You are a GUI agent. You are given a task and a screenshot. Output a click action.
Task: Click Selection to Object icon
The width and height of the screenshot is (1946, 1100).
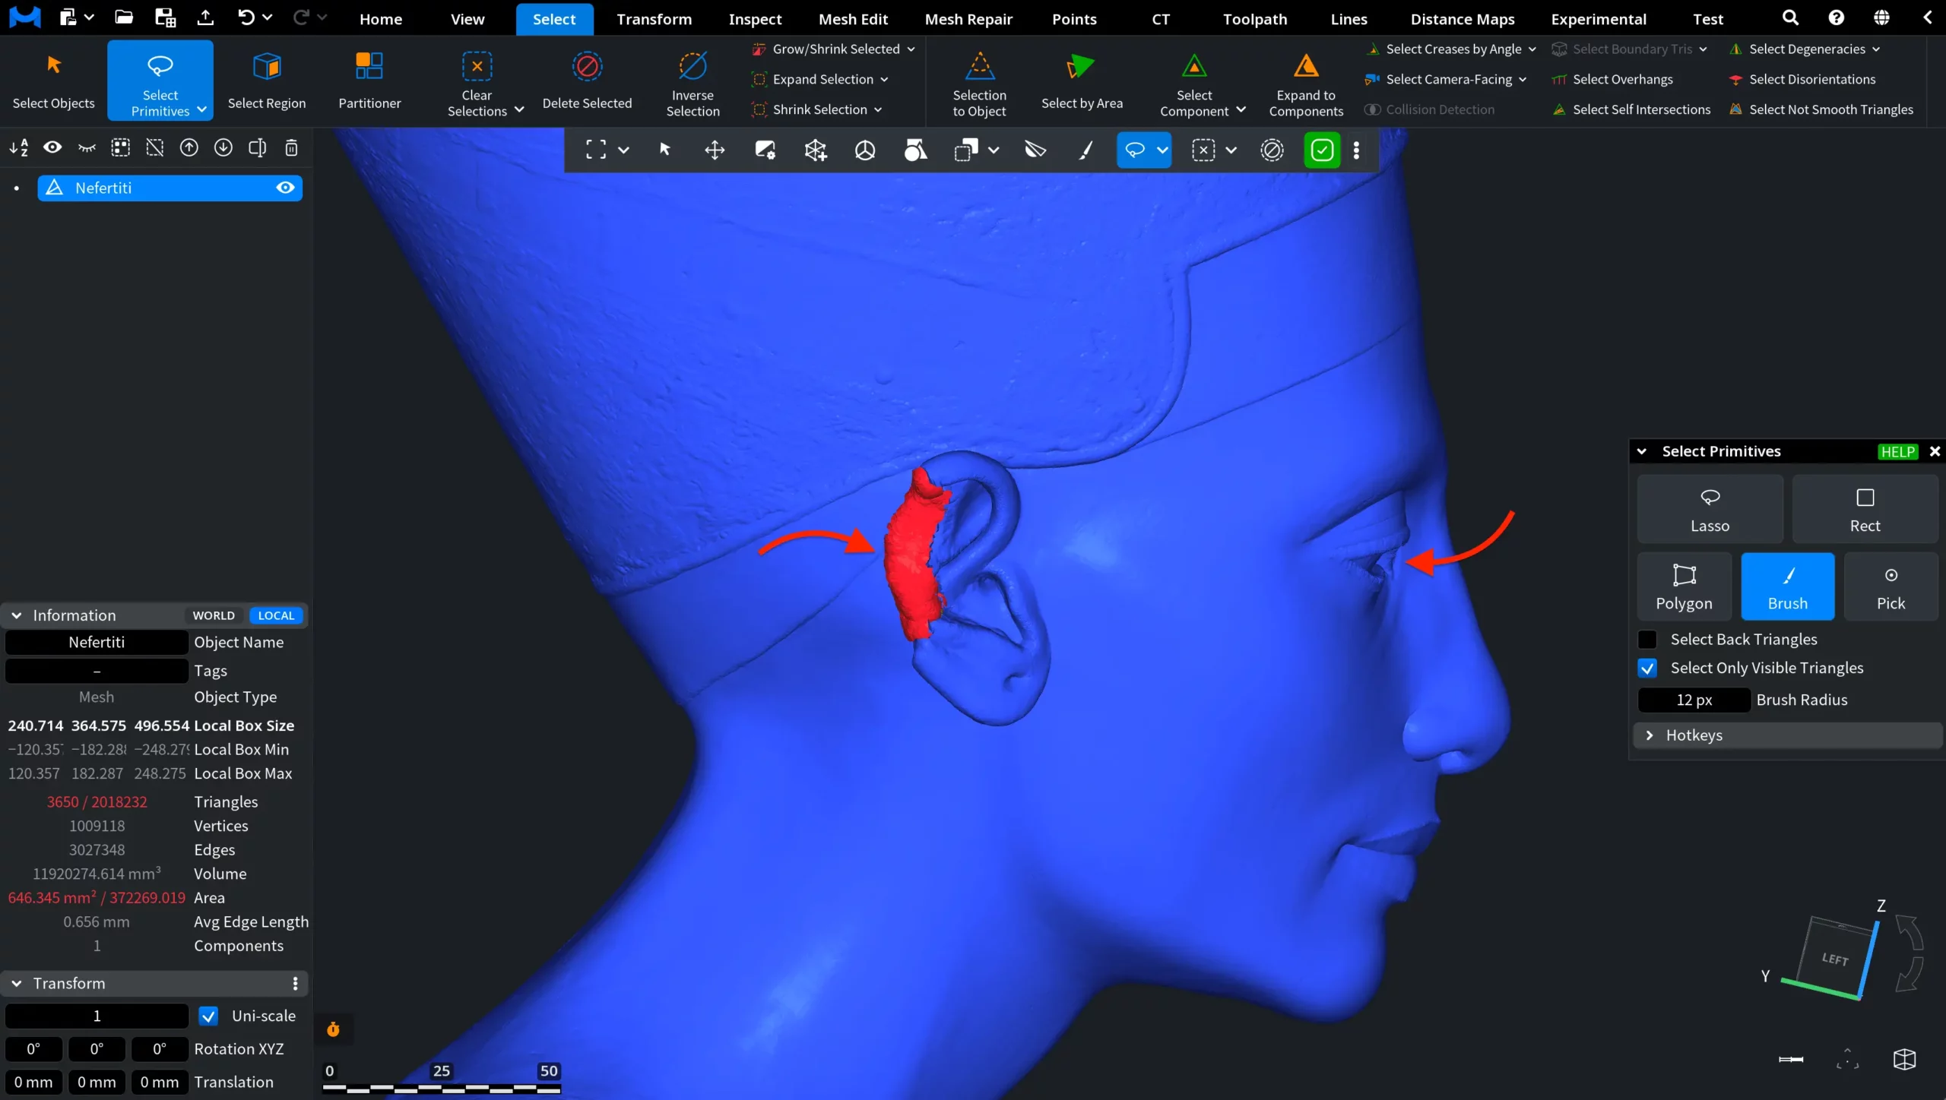click(x=979, y=66)
